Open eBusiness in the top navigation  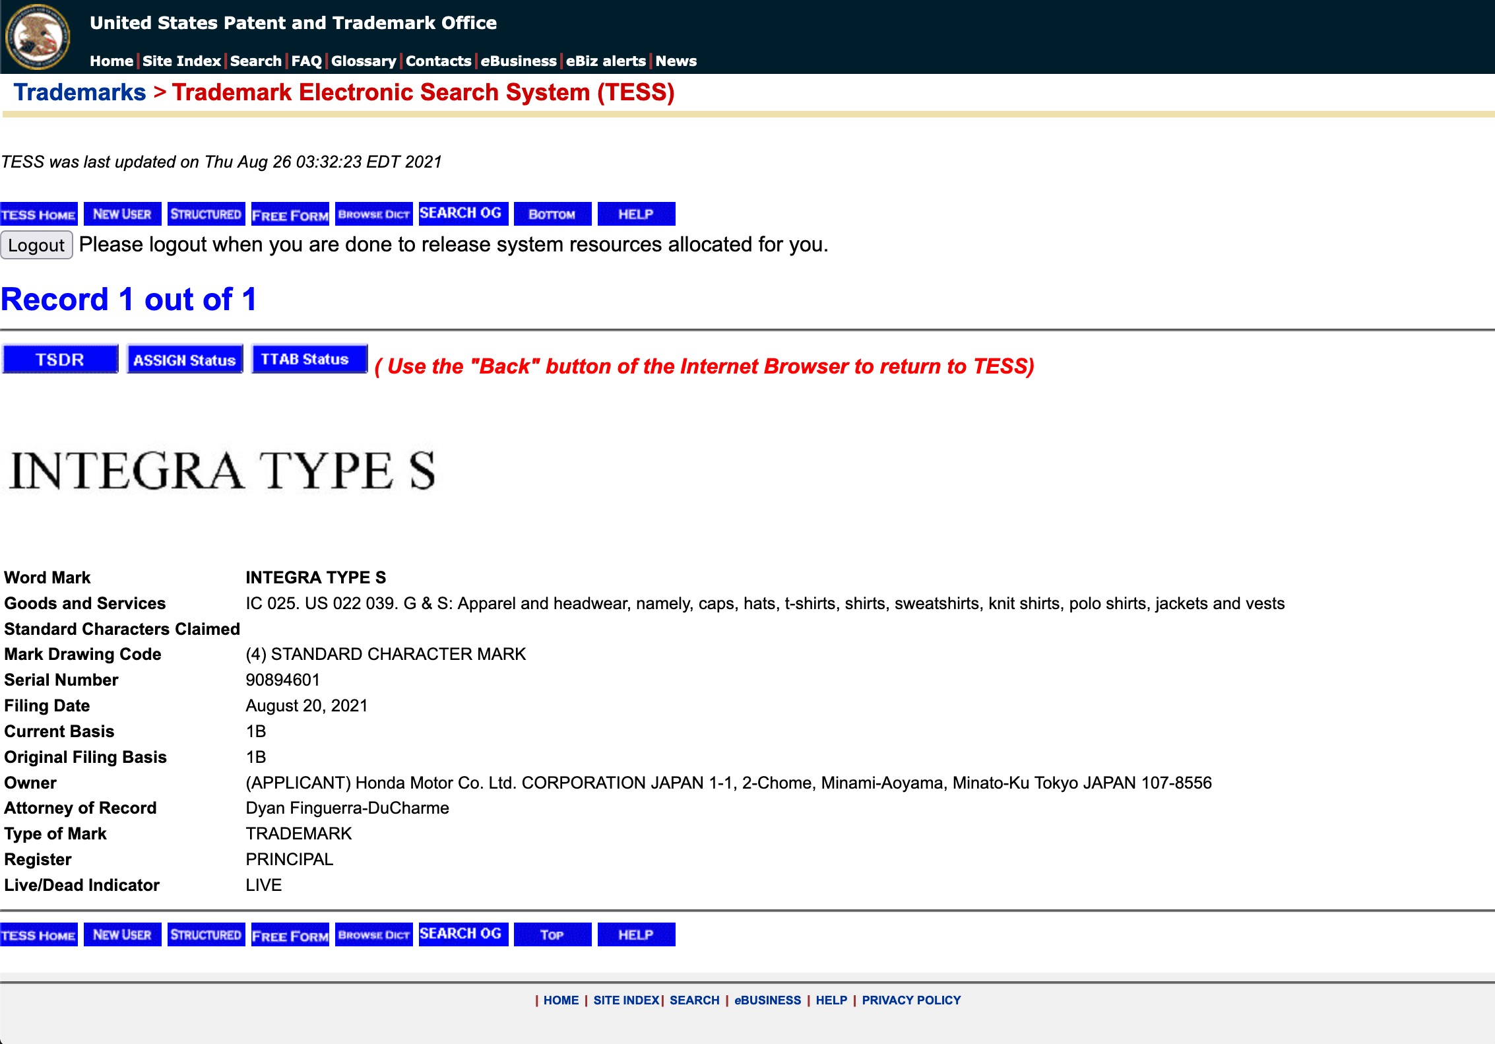click(519, 61)
